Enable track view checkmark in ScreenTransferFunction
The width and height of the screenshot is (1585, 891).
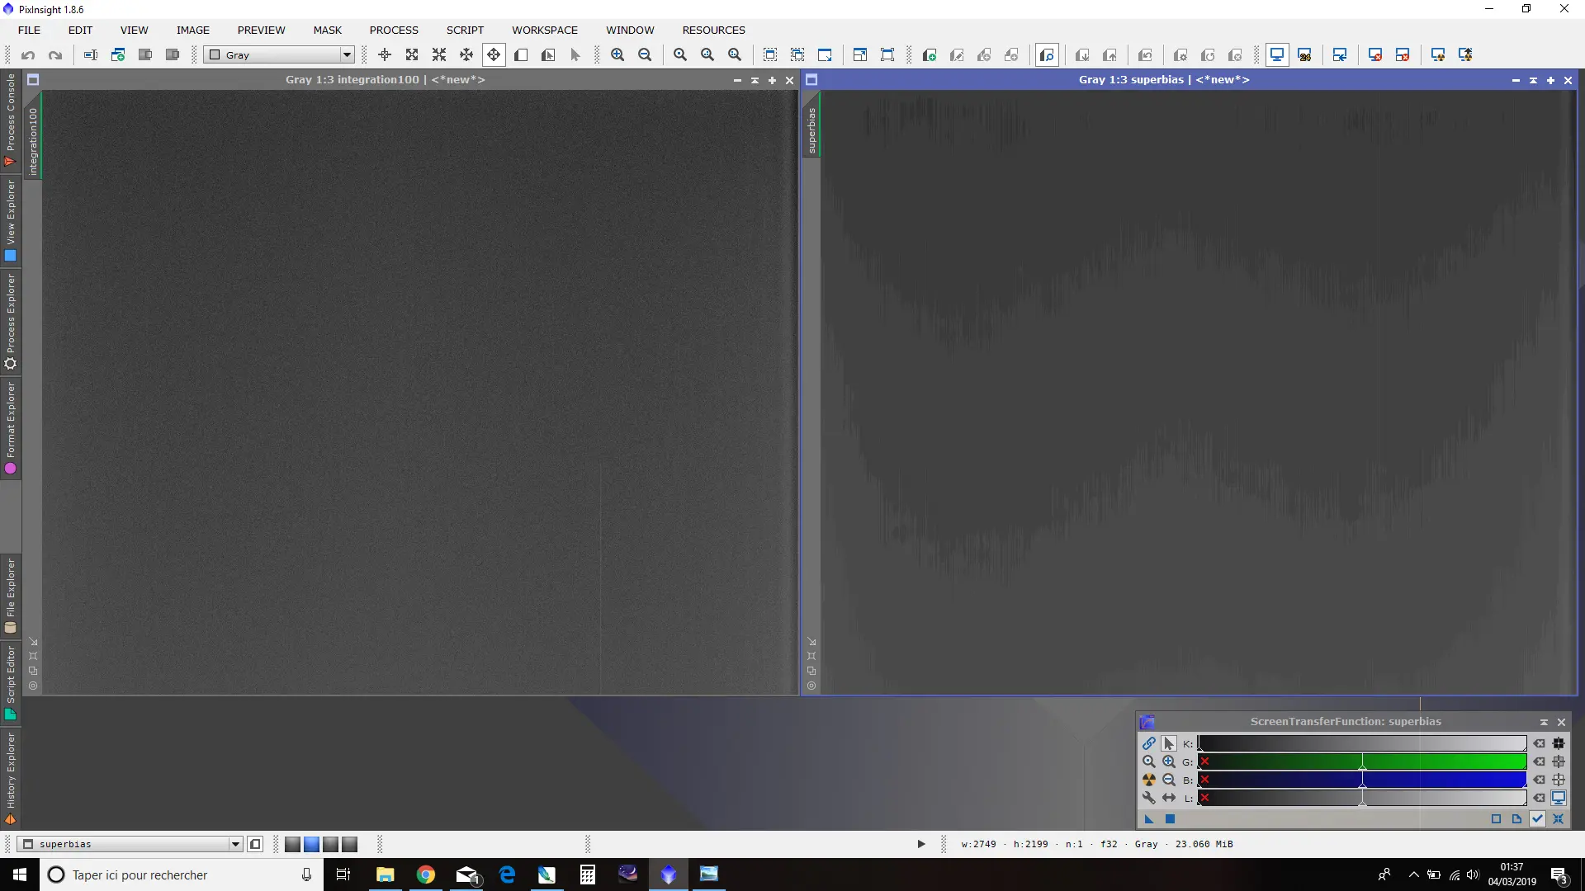[1537, 819]
